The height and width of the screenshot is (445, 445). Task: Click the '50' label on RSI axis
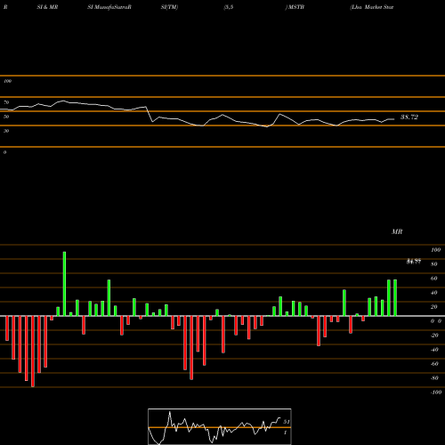6,117
